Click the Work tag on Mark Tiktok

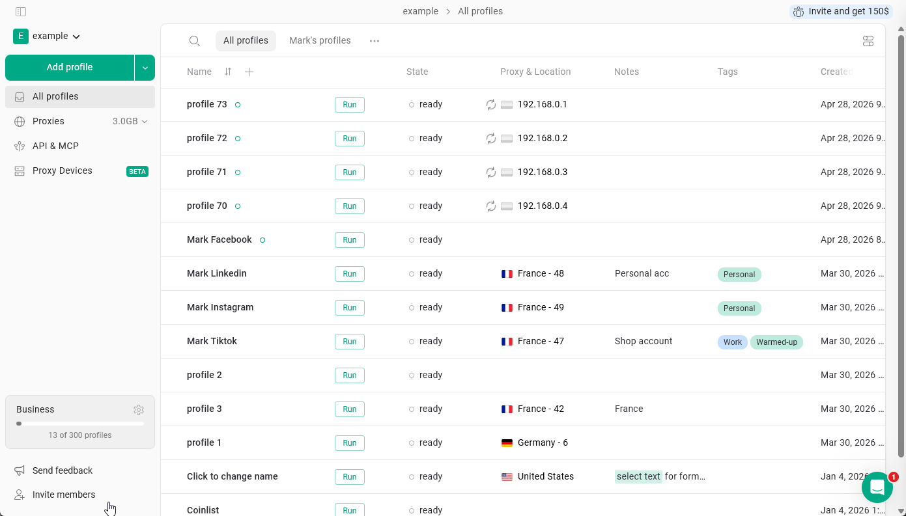pos(733,342)
